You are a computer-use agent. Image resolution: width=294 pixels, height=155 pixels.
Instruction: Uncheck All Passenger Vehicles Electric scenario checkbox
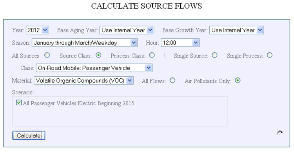click(x=19, y=103)
